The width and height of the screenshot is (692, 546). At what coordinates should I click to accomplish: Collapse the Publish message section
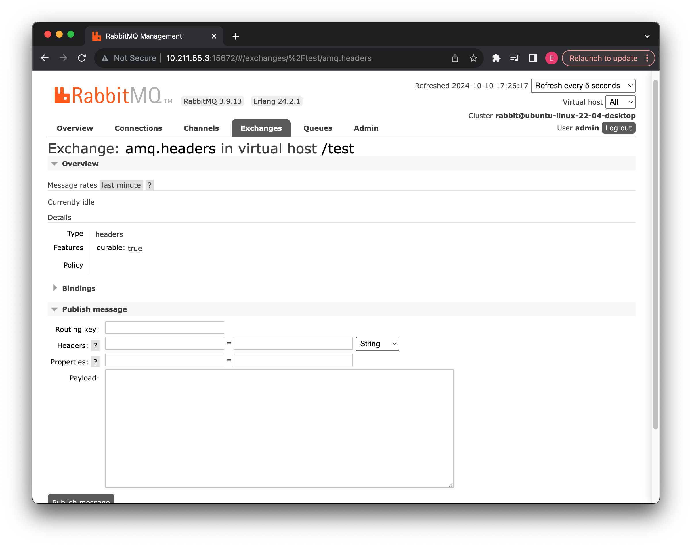click(x=94, y=309)
